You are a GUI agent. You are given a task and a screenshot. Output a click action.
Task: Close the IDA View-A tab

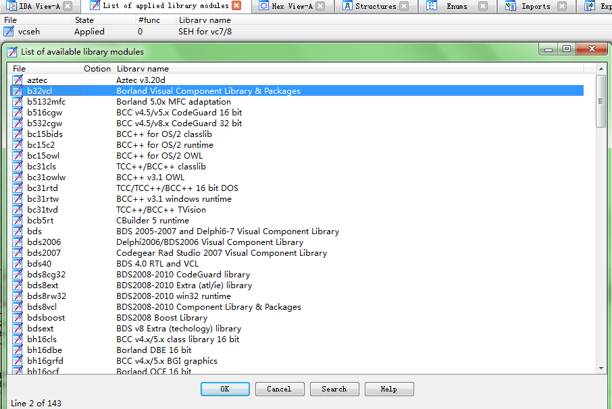[x=68, y=6]
